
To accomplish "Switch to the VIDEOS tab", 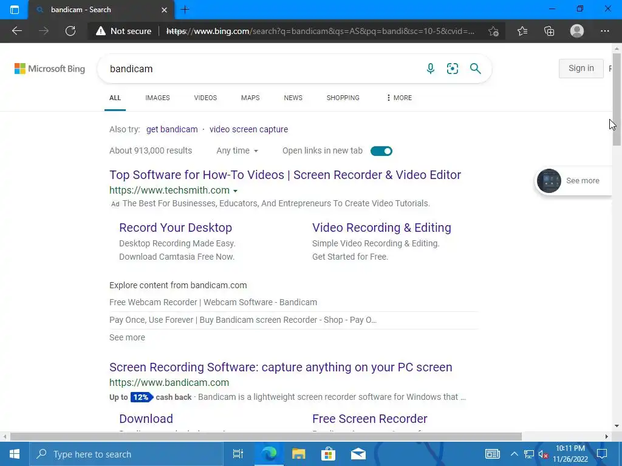I will [205, 98].
